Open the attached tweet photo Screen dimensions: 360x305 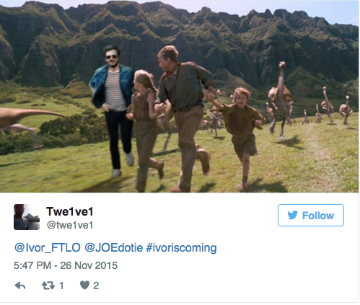[180, 97]
